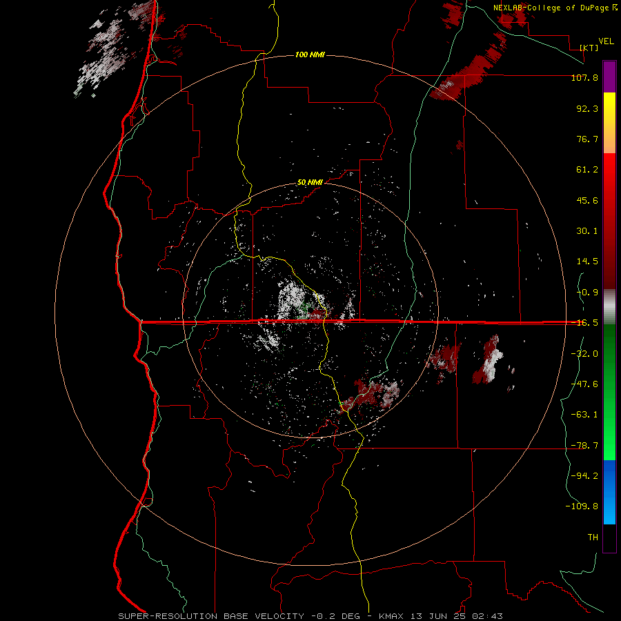
Task: Click the 02:43 timestamp
Action: [488, 616]
